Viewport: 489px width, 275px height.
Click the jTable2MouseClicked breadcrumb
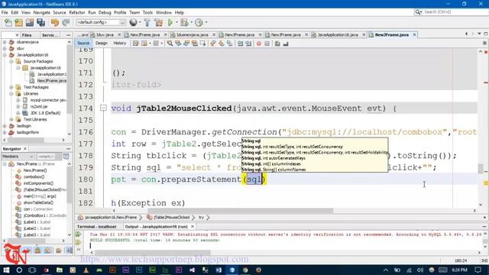coord(171,217)
